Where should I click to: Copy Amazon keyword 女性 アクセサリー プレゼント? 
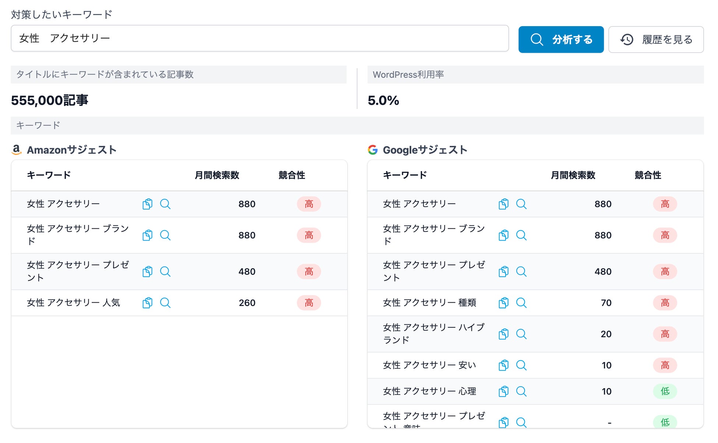click(x=147, y=272)
